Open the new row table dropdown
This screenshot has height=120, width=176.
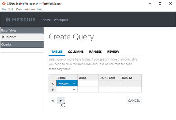74,90
